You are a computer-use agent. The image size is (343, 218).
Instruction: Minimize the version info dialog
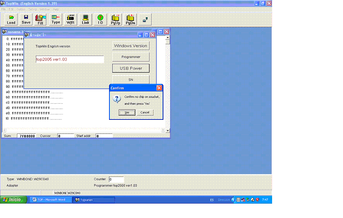(x=140, y=35)
